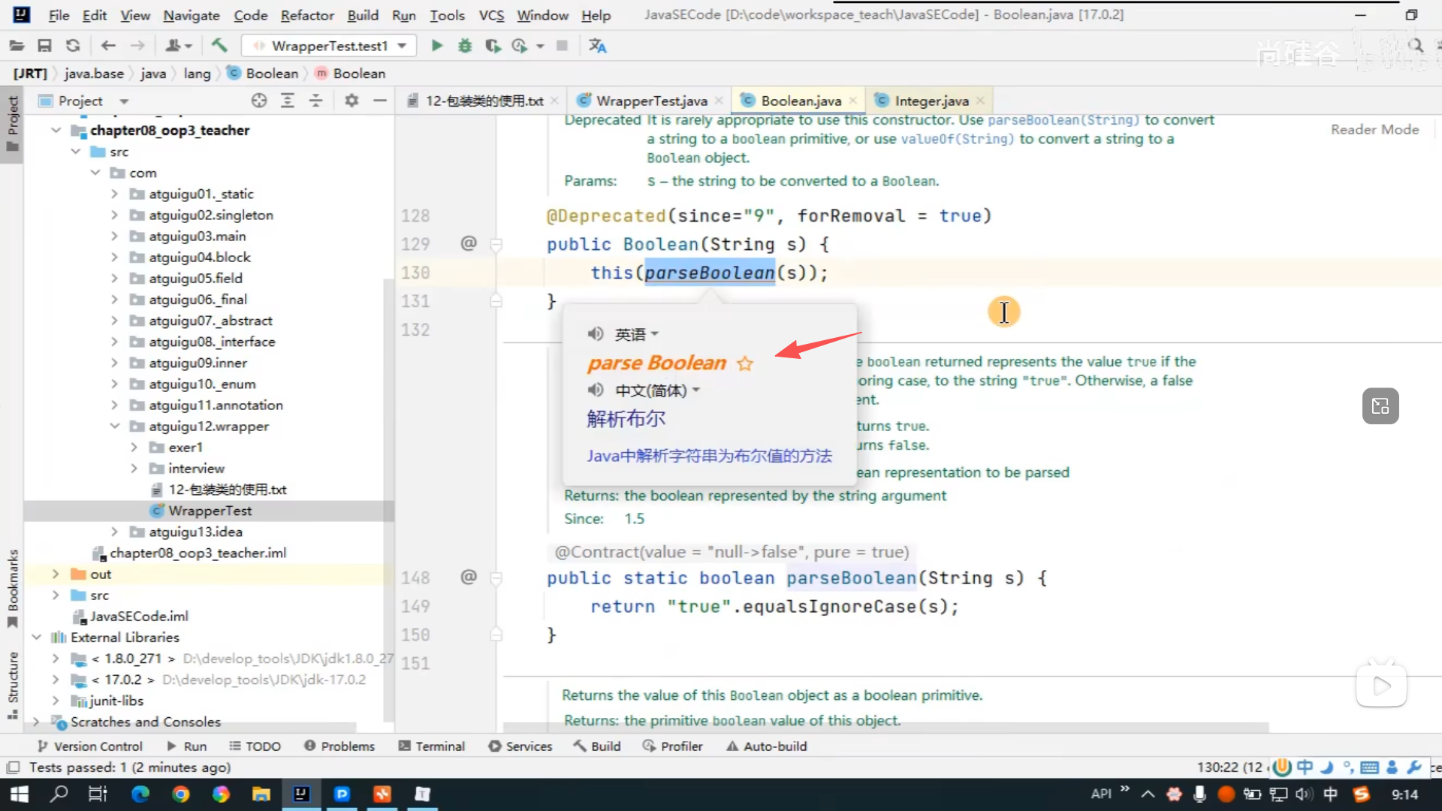Collapse the atguigu12.wrapper package
This screenshot has height=811, width=1442.
click(x=114, y=426)
